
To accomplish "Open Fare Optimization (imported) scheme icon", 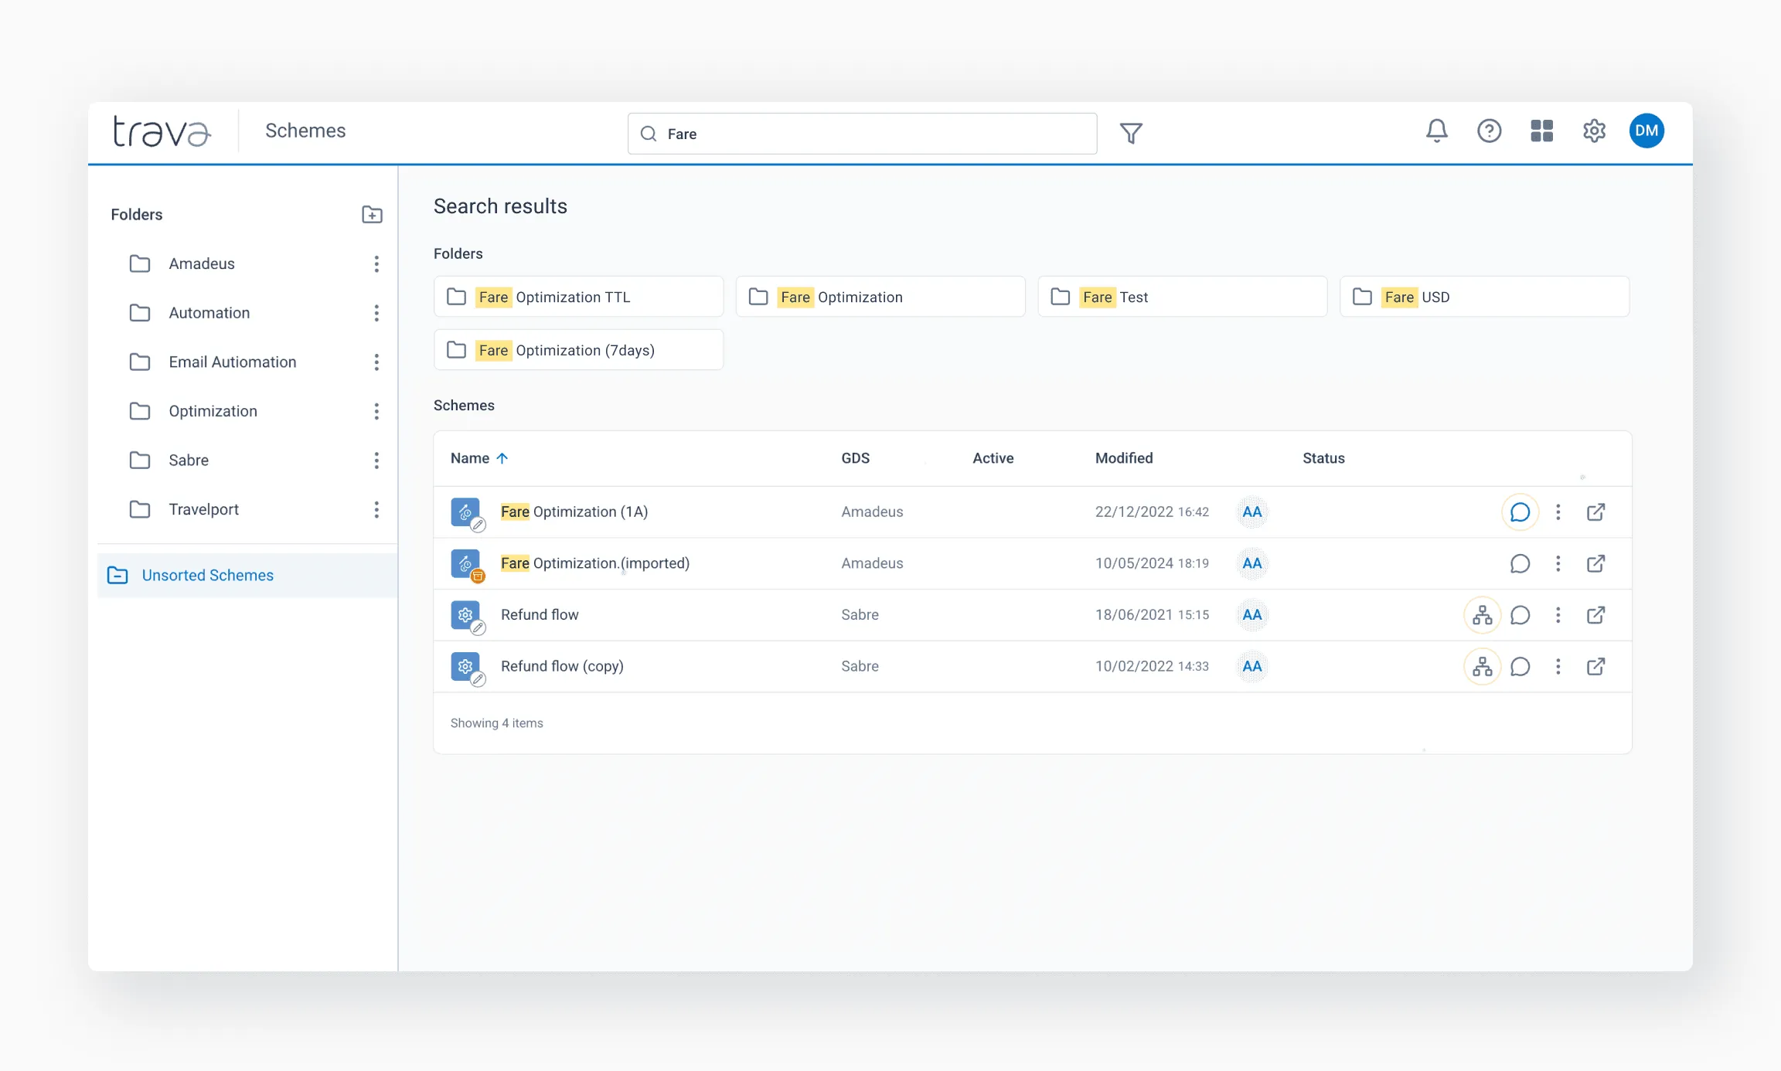I will 465,563.
